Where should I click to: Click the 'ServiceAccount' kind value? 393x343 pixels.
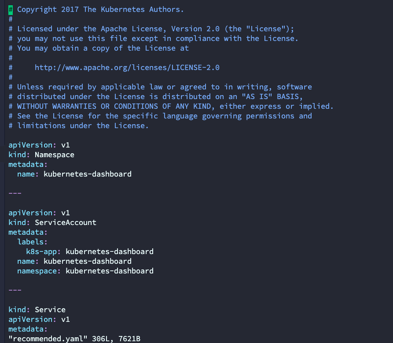[x=66, y=223]
